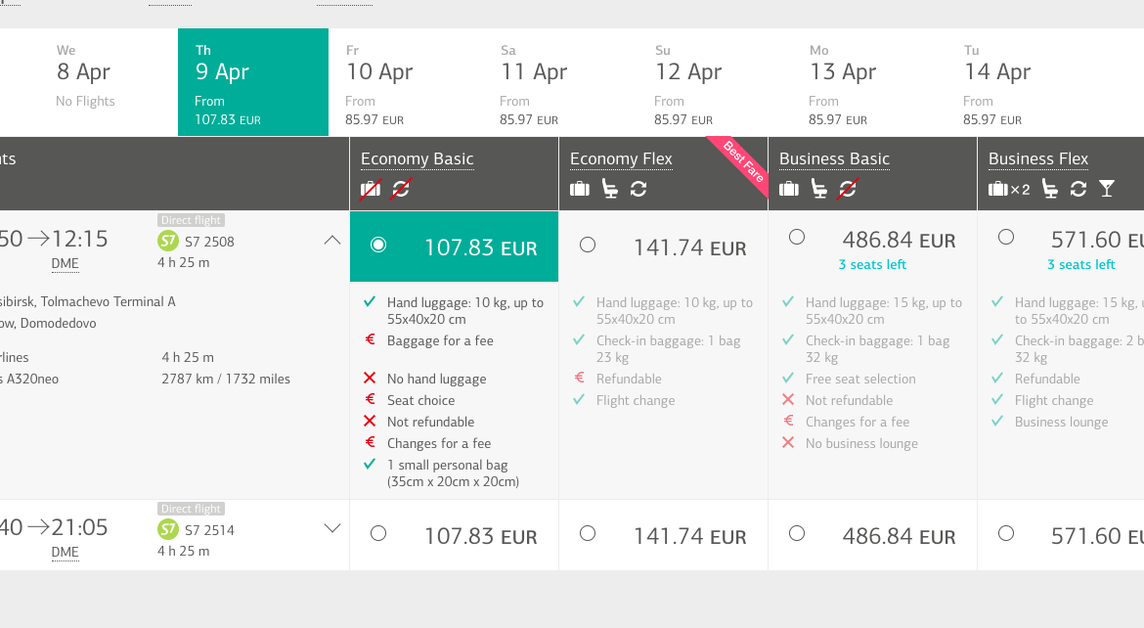Click the cocktail lounge icon under Business Flex
The width and height of the screenshot is (1144, 628).
[1107, 189]
